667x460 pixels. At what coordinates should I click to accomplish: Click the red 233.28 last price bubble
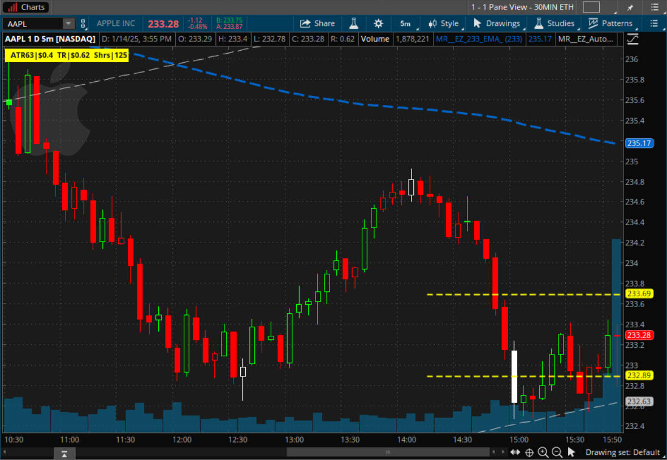click(x=639, y=335)
